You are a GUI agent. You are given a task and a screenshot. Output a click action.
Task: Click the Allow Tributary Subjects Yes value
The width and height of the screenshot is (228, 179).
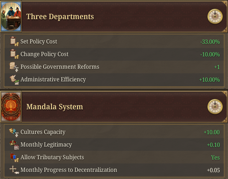click(x=215, y=158)
